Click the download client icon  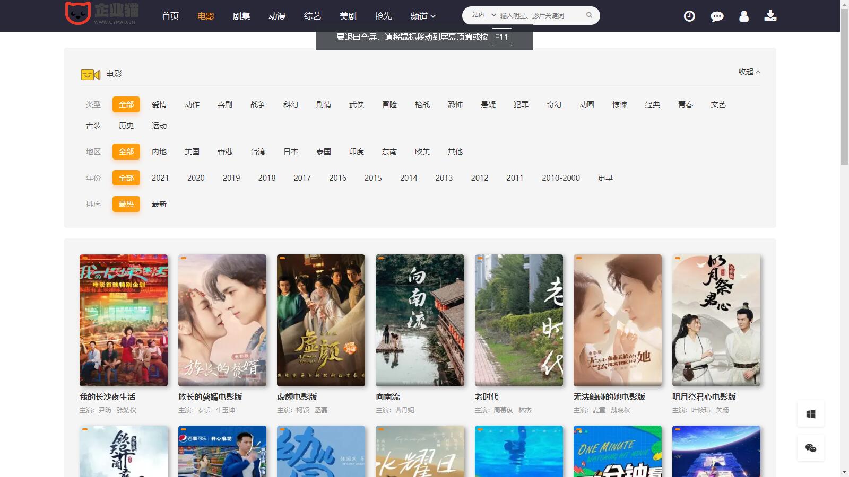770,16
